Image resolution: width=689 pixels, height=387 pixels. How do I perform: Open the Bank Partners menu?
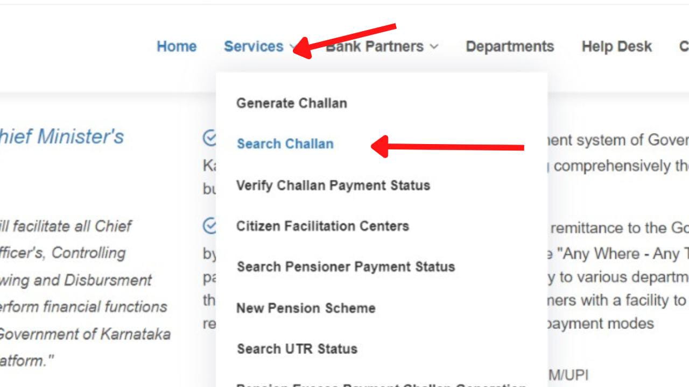click(374, 46)
